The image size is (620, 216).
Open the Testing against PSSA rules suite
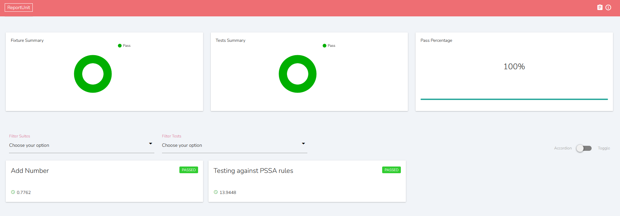[x=253, y=171]
